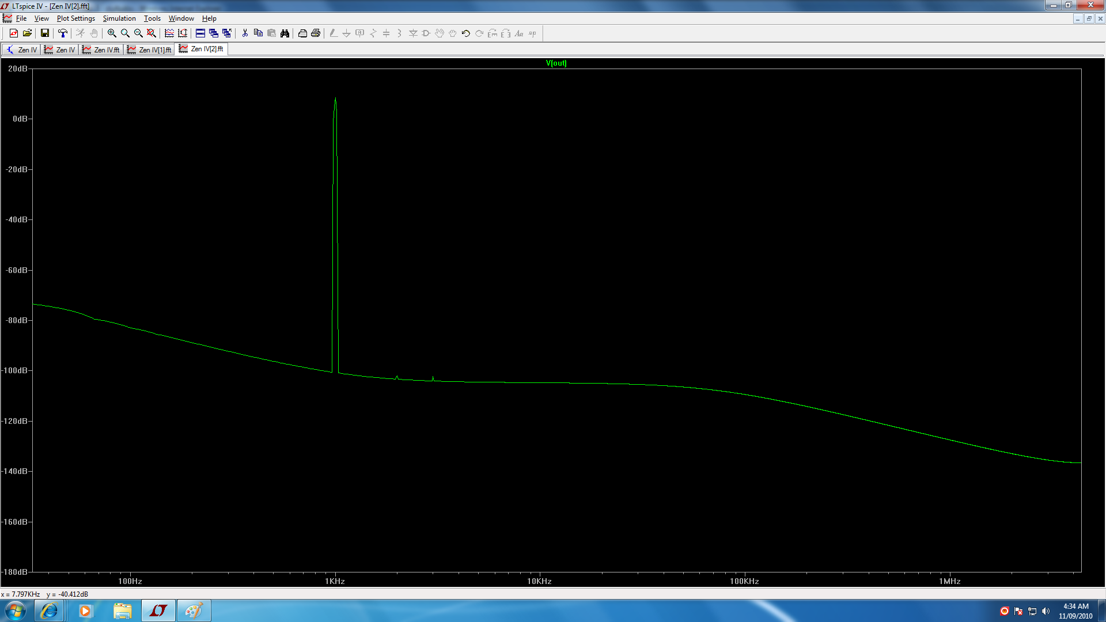Viewport: 1106px width, 622px height.
Task: Tile windows horizontally via toolbar icon
Action: pos(200,33)
